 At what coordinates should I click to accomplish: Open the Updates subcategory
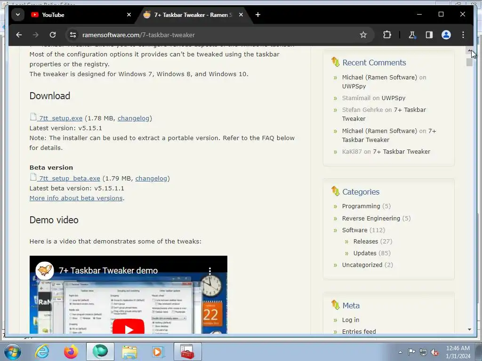(365, 253)
